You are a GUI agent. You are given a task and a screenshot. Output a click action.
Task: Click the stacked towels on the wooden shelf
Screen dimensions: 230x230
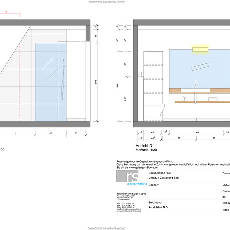213,99
